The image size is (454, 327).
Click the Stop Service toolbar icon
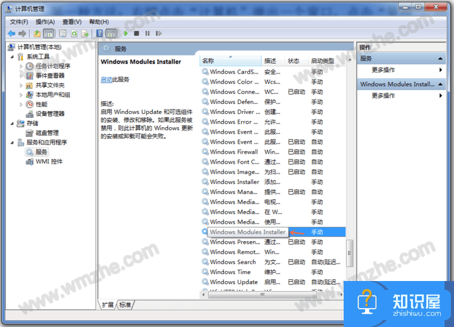point(136,33)
